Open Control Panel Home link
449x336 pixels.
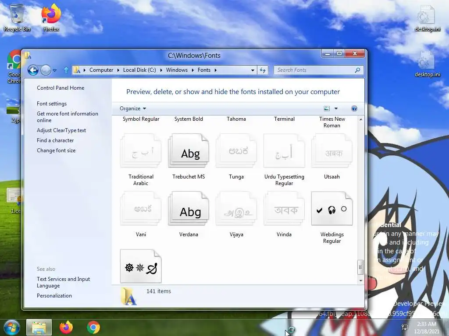coord(61,88)
